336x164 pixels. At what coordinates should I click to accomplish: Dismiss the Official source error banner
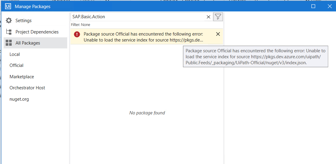tap(218, 34)
